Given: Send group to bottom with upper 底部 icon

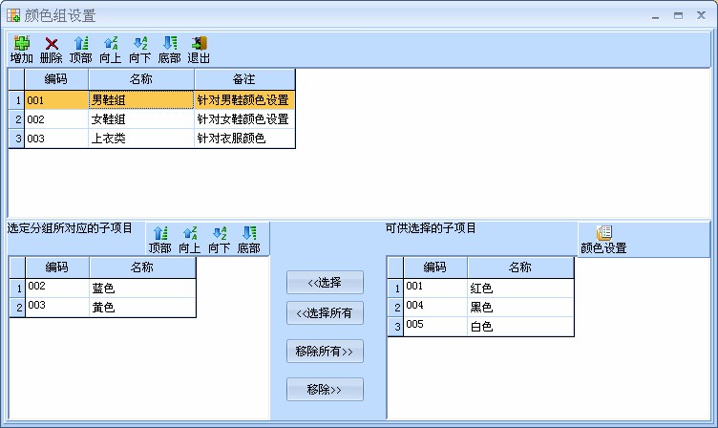Looking at the screenshot, I should 170,44.
